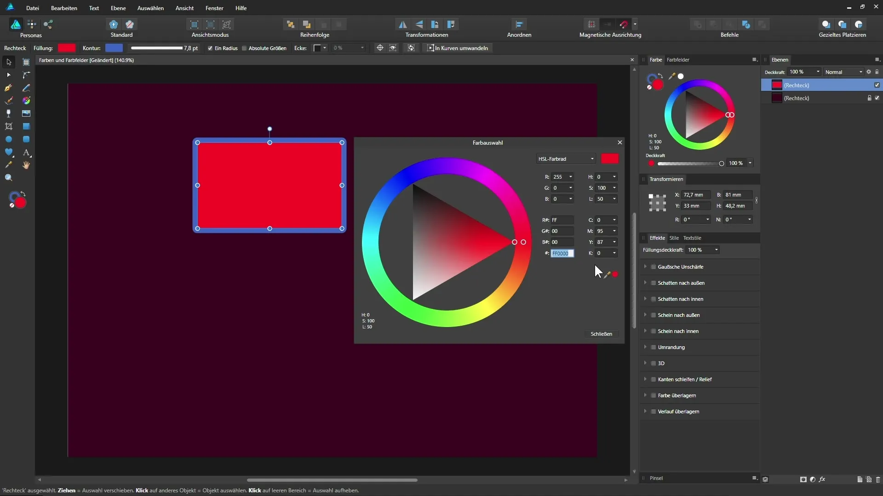Enable the Umrandung effect checkbox
The image size is (883, 496).
(x=653, y=347)
